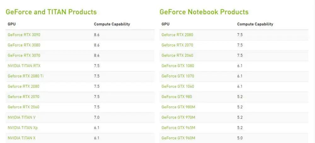315x143 pixels.
Task: Open the GeForce GTX 980 link
Action: point(177,97)
